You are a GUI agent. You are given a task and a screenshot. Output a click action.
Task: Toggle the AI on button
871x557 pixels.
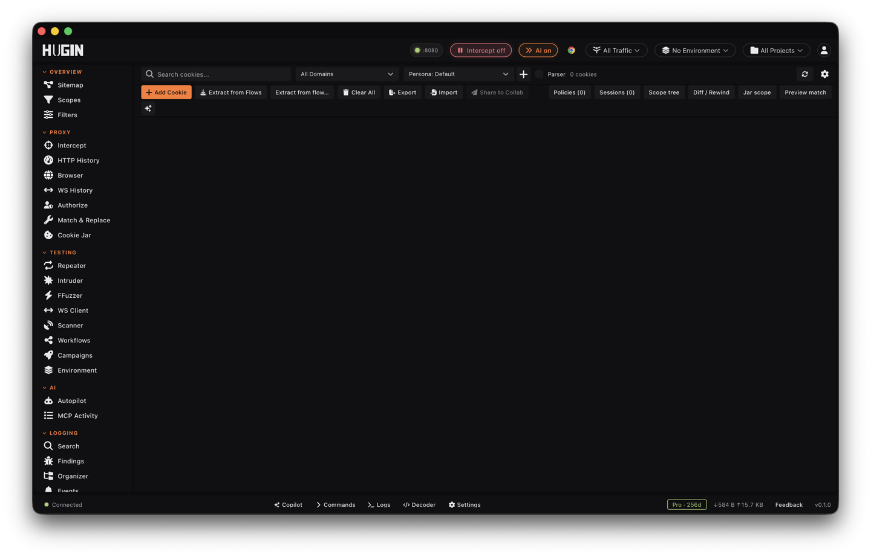pos(538,50)
